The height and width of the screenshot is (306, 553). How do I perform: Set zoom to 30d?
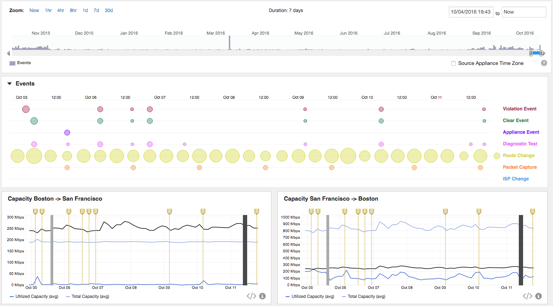108,10
